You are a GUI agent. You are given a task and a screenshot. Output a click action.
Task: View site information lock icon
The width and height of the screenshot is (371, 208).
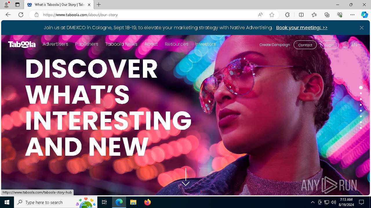tap(37, 15)
